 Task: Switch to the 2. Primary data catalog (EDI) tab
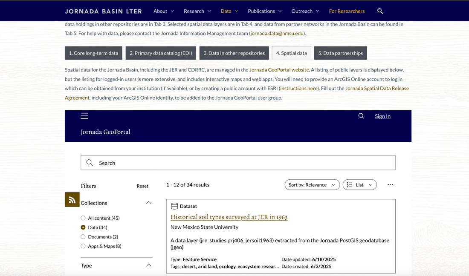point(161,53)
